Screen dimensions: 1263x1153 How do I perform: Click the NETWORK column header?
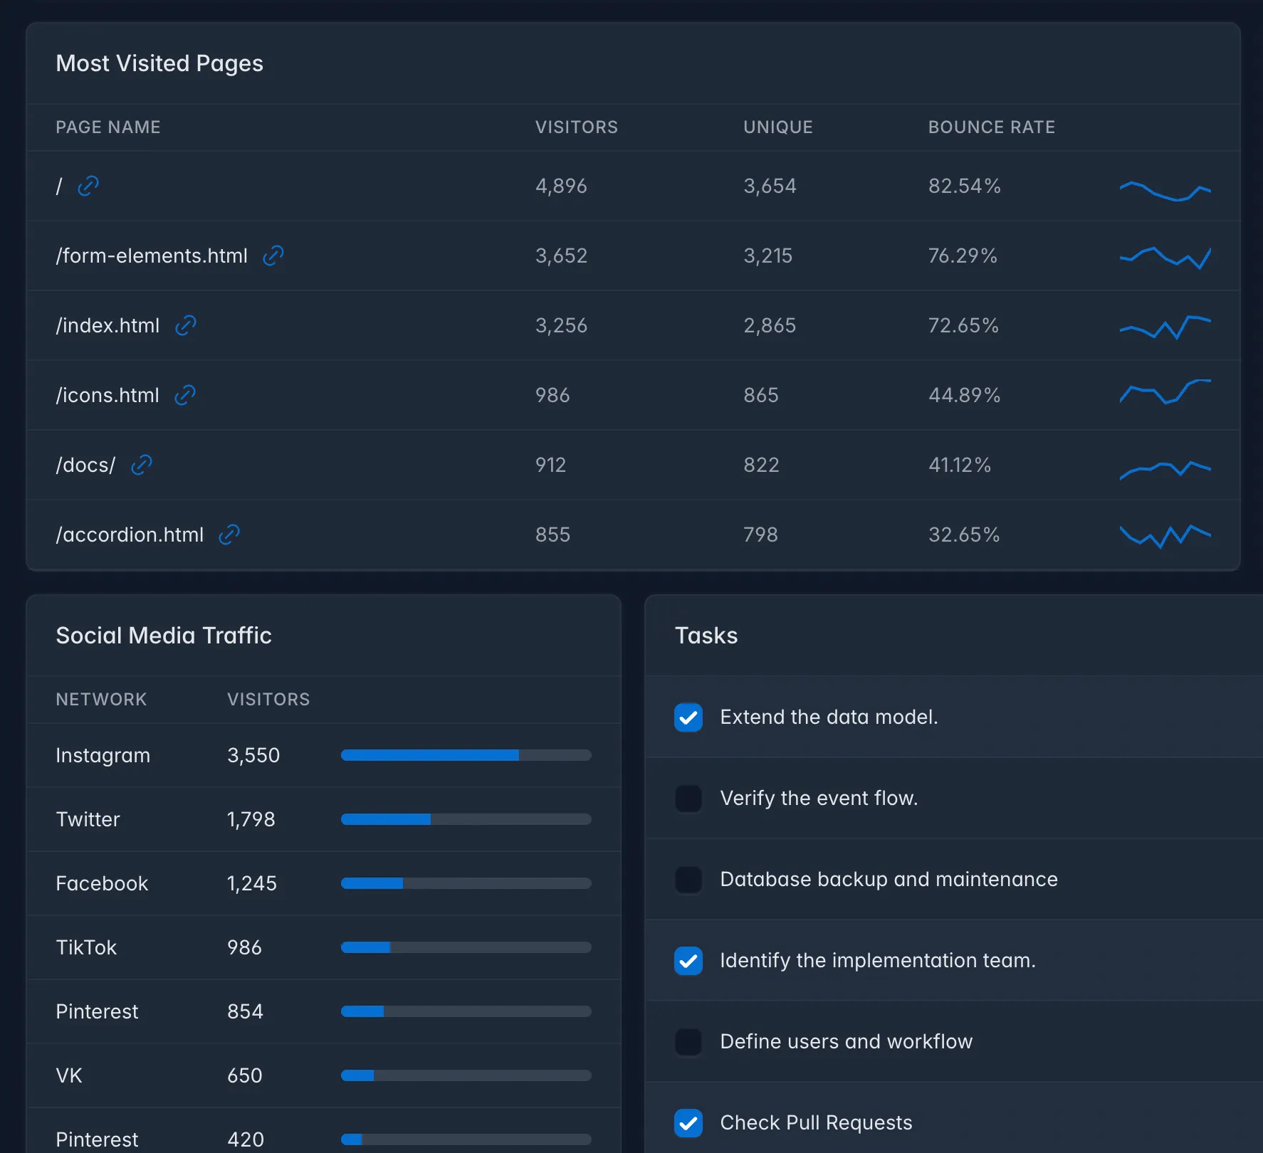coord(101,700)
